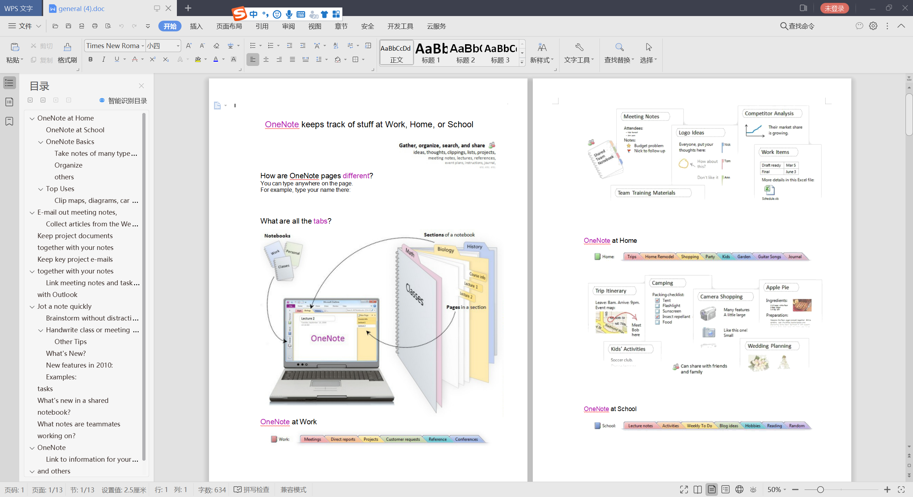This screenshot has height=497, width=913.
Task: Open the font name dropdown
Action: click(143, 46)
